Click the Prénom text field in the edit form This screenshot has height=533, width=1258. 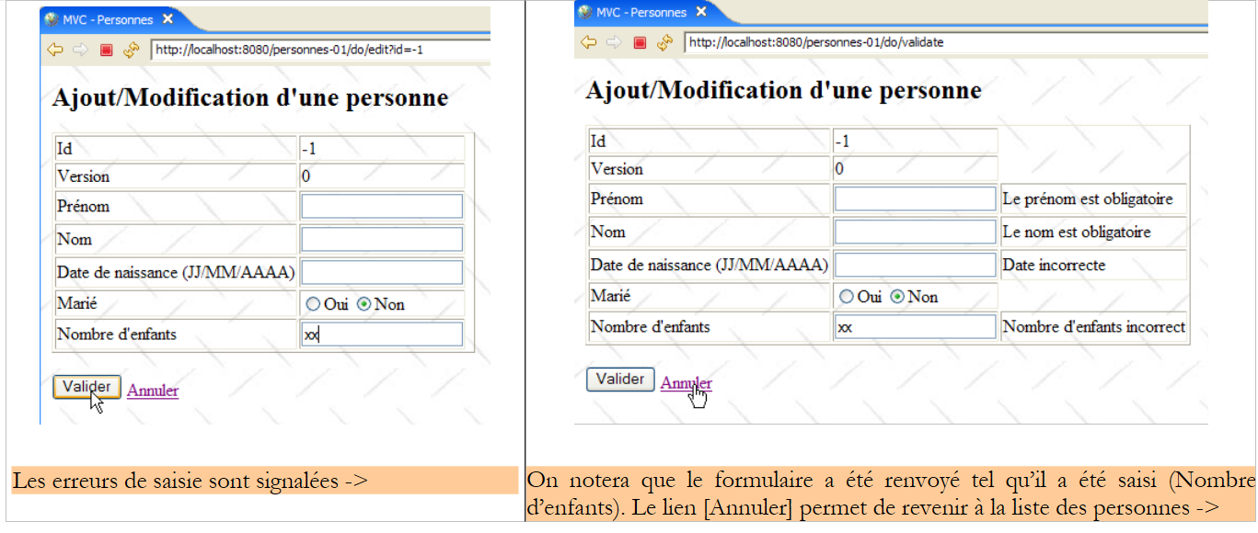(x=381, y=206)
